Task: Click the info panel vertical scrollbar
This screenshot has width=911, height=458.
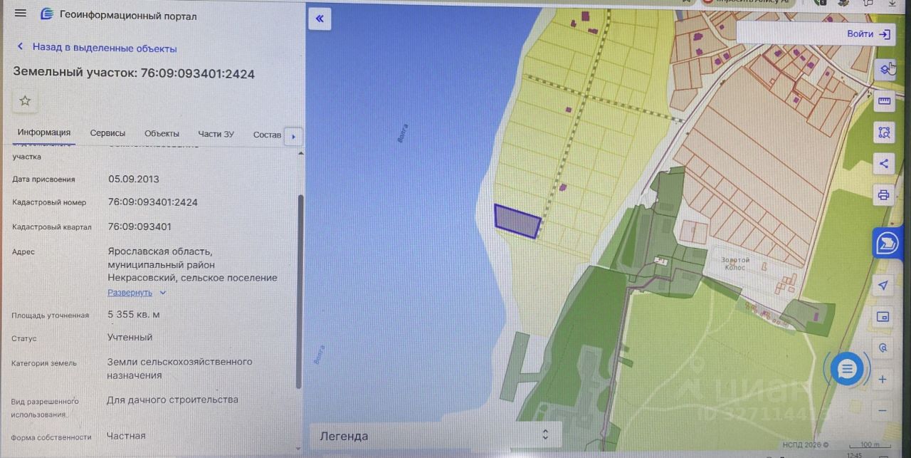Action: [x=300, y=292]
